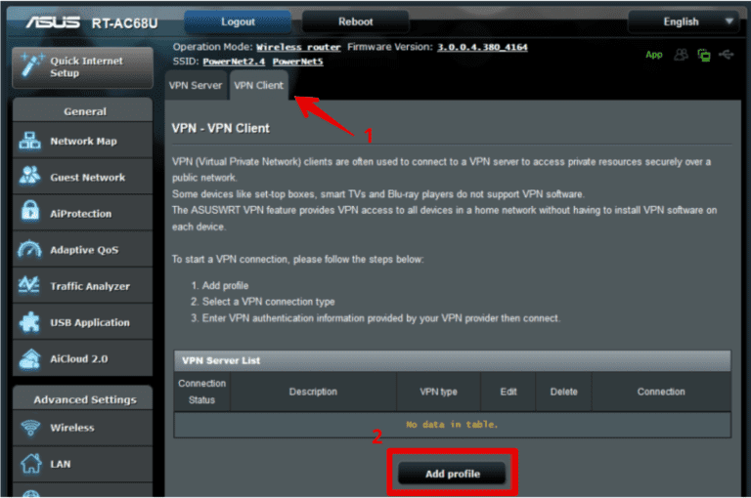Click the Edit column header
Viewport: 751px width, 498px height.
tap(508, 392)
